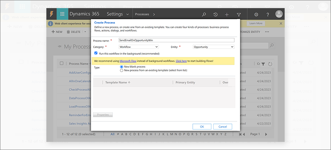Toggle Run this workflow in background checkbox
Viewport: 331px width, 150px height.
(96, 53)
